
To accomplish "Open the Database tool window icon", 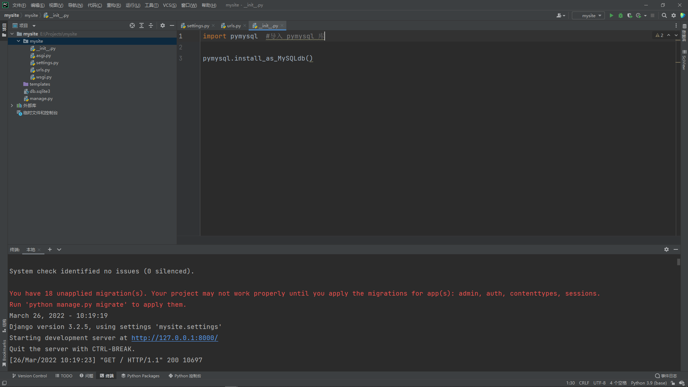I will click(684, 33).
